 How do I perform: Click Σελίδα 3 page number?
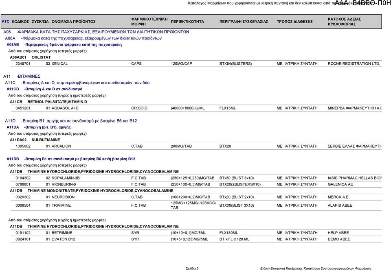192,269
